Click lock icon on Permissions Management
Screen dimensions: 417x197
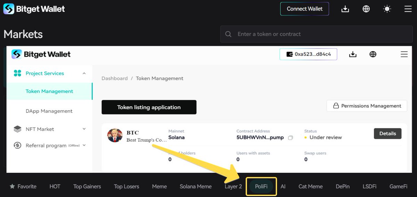[336, 106]
